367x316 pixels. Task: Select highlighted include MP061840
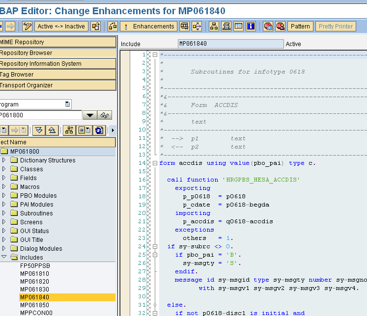click(67, 297)
